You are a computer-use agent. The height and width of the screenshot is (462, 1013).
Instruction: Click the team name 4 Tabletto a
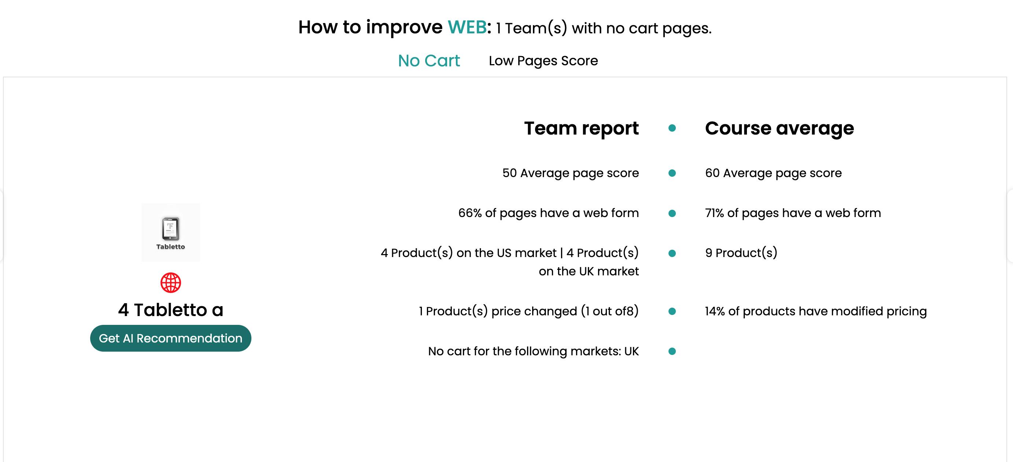pyautogui.click(x=171, y=310)
